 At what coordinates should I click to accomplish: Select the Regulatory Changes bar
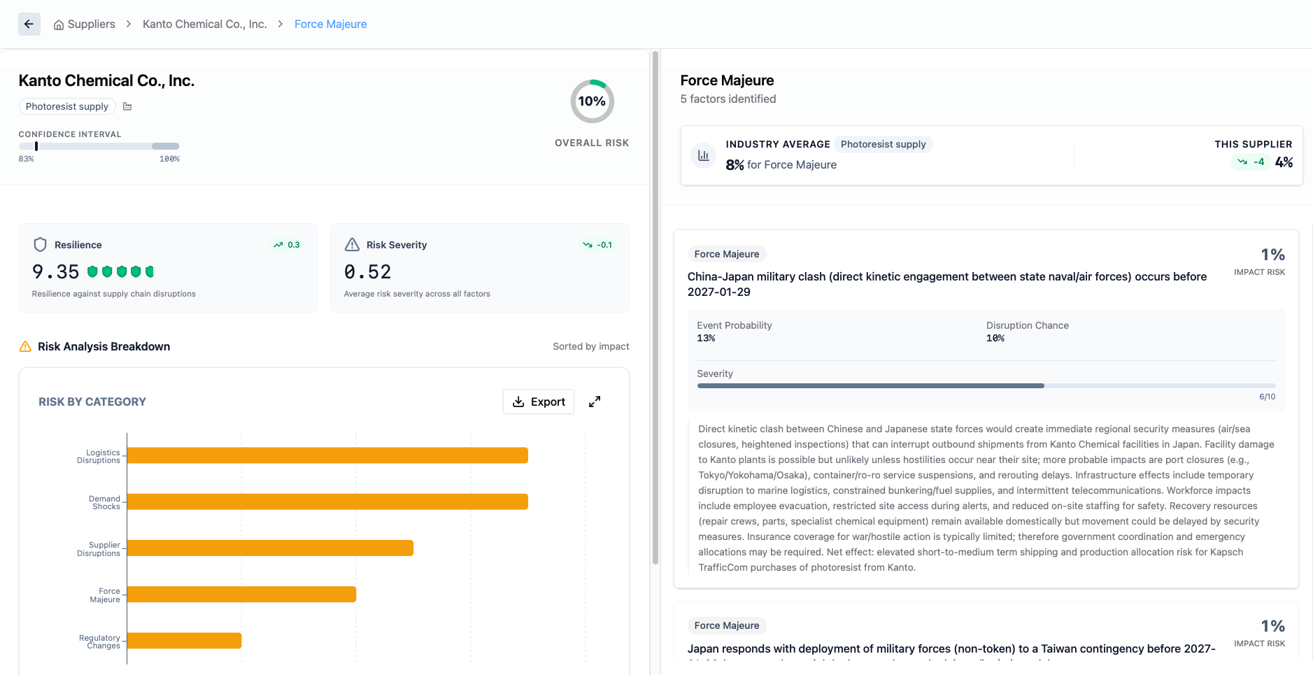click(x=184, y=640)
